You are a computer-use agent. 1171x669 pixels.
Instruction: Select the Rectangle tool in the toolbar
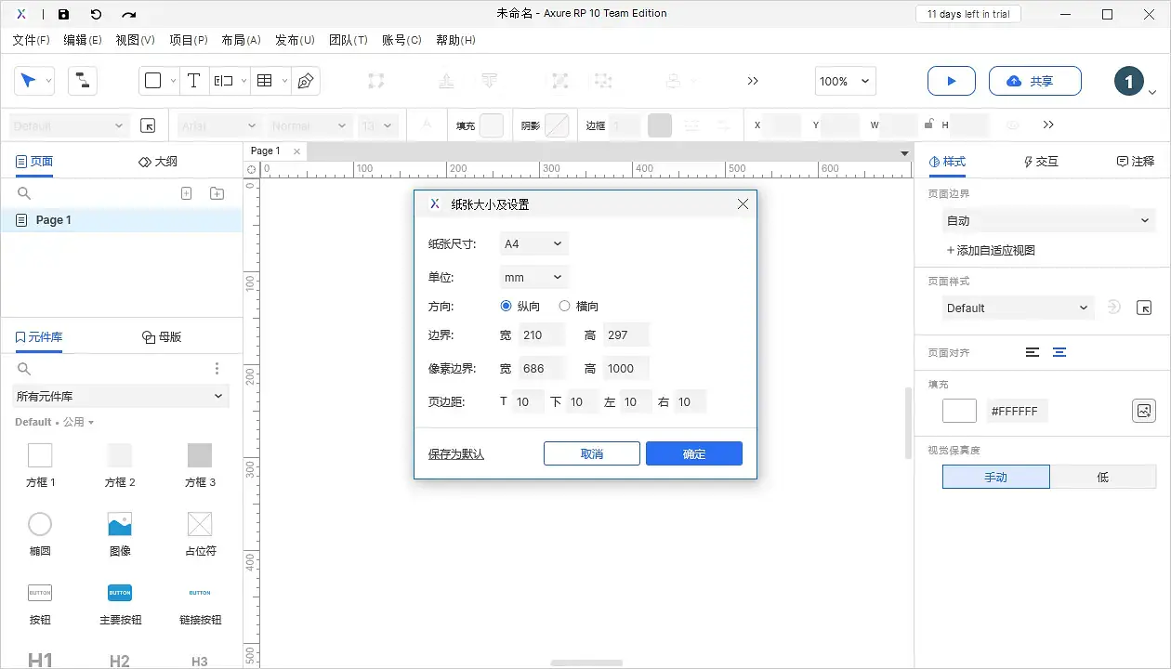coord(153,81)
